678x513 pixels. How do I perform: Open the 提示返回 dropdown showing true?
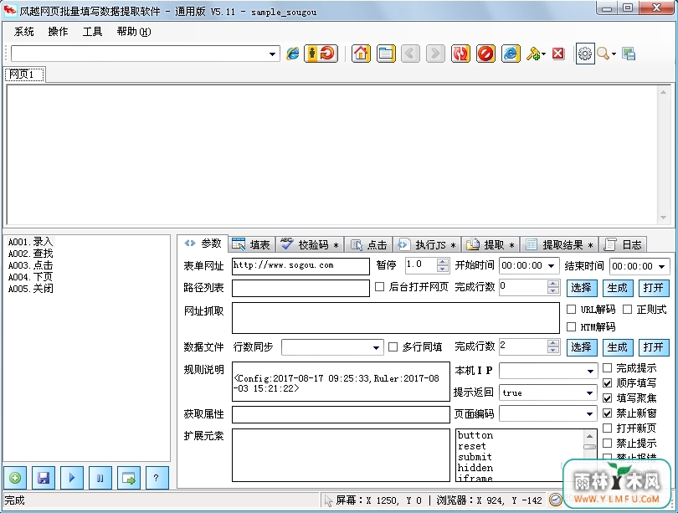pyautogui.click(x=589, y=392)
